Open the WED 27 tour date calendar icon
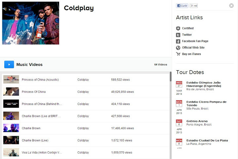 [x=179, y=84]
